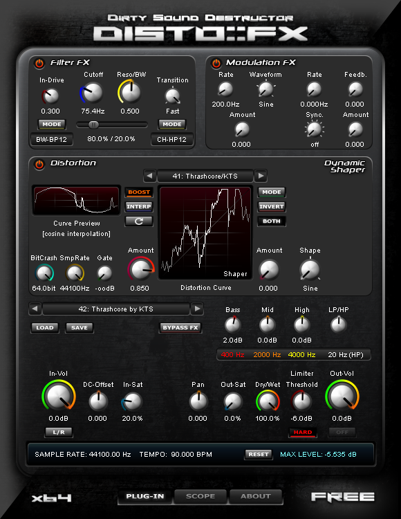Click the Out-Vol knob
Screen dimensions: 401x519
pos(342,396)
